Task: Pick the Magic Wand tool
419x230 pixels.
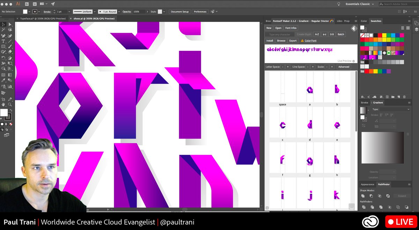Action: click(x=3, y=30)
